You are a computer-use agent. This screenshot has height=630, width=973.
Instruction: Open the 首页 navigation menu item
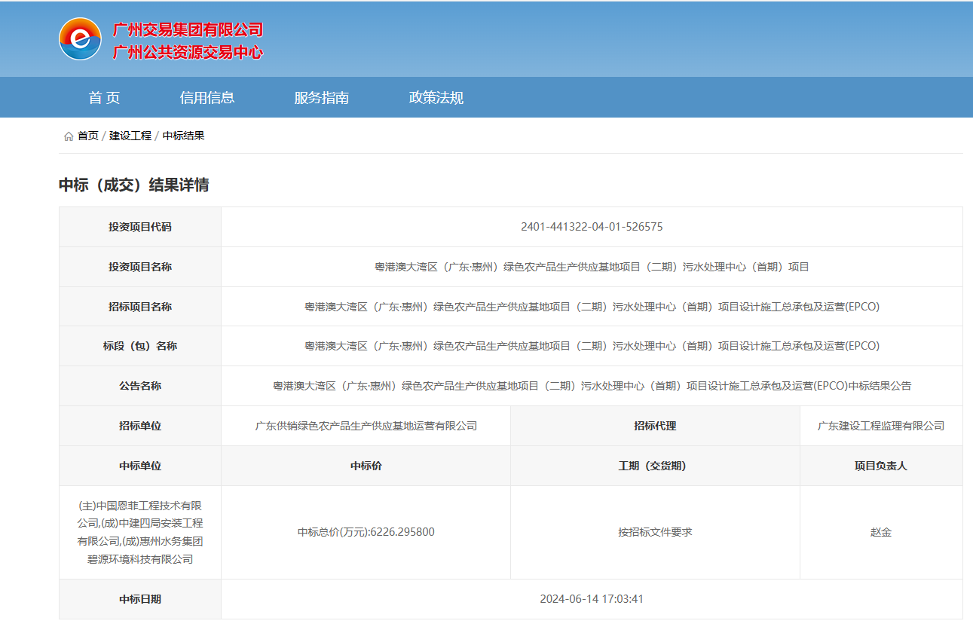click(x=104, y=98)
